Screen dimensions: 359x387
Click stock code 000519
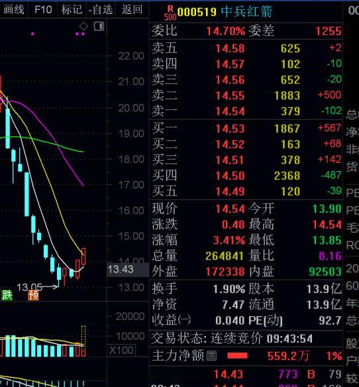197,12
